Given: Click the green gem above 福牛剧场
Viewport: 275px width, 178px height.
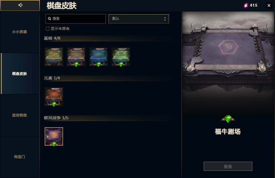Looking at the screenshot, I should (228, 119).
